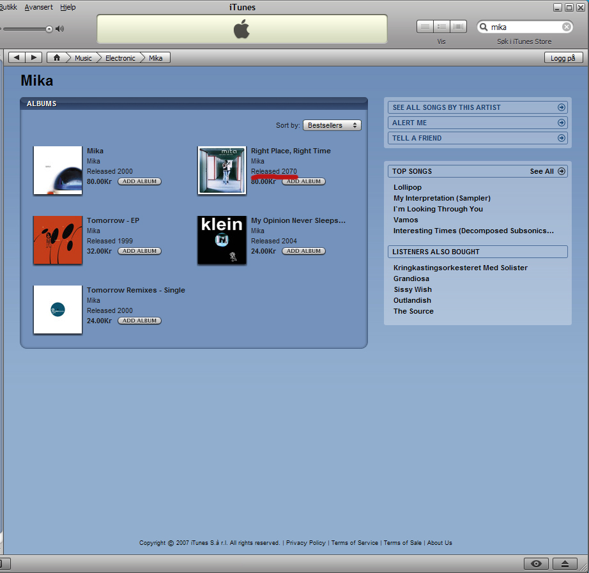The image size is (589, 573).
Task: Click the Tomorrow - EP title
Action: pos(113,220)
